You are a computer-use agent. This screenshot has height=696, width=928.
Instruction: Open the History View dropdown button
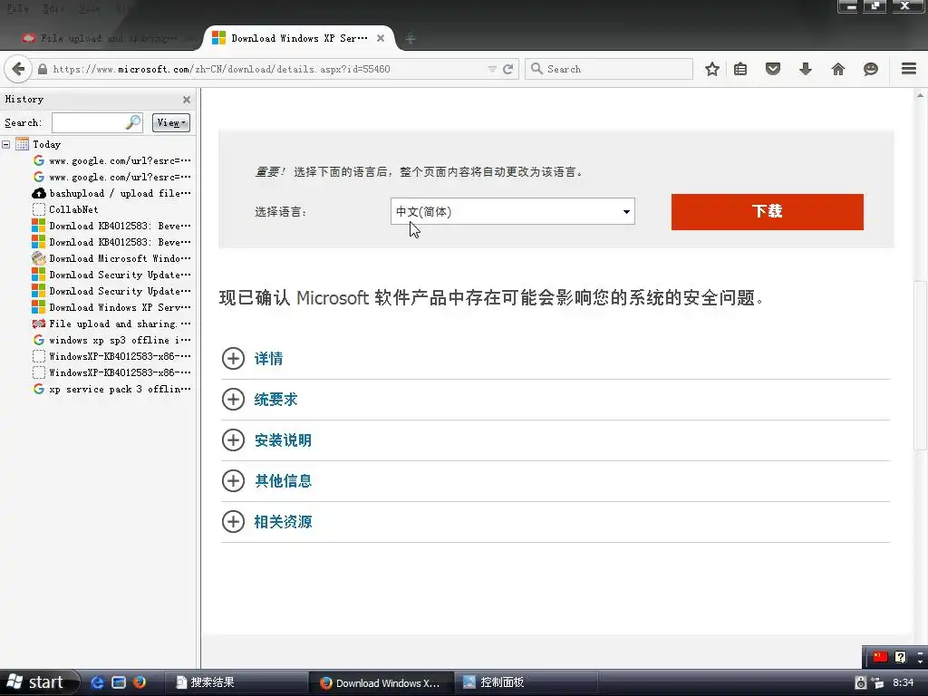coord(171,122)
